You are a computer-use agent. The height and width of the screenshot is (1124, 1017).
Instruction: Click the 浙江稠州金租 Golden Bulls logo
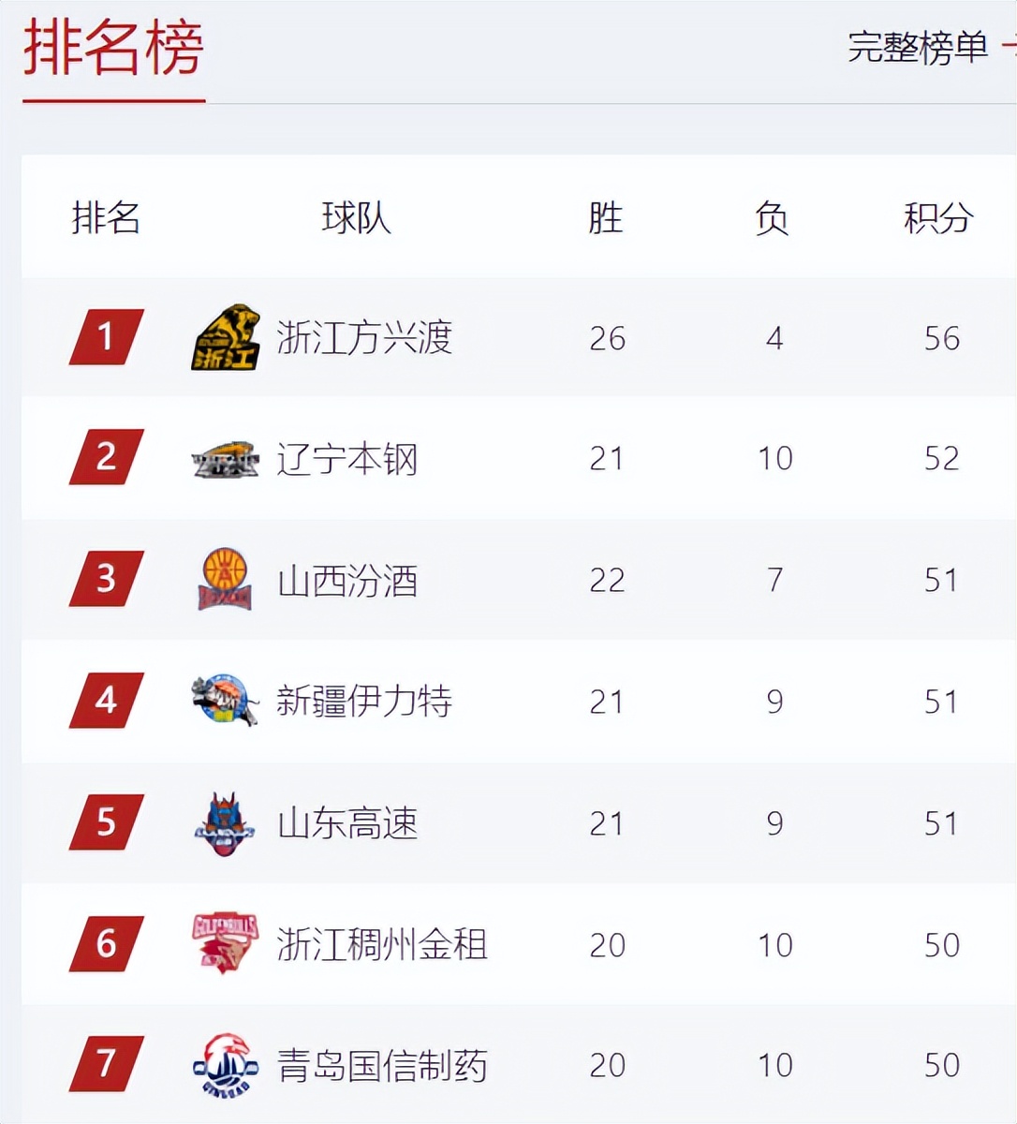pos(225,943)
